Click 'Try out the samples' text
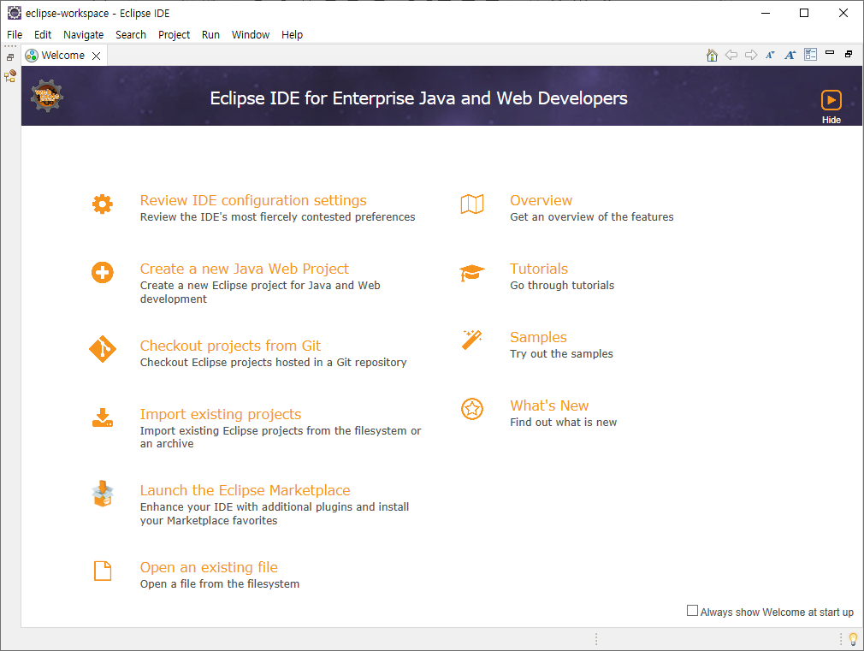Screen dimensions: 864x651 (x=561, y=353)
